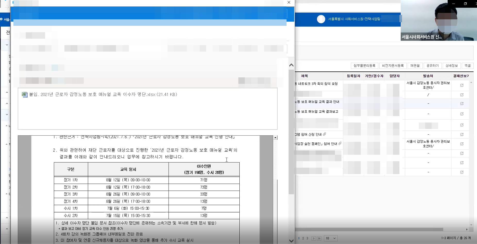Export the list with 엑셀 button
The image size is (477, 244).
click(467, 66)
